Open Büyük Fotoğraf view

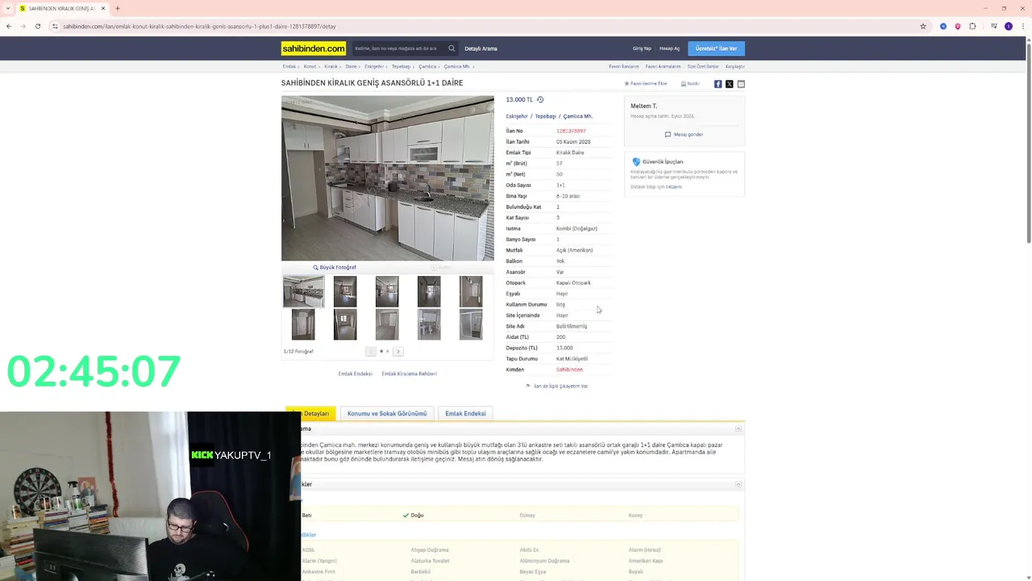[x=335, y=267]
